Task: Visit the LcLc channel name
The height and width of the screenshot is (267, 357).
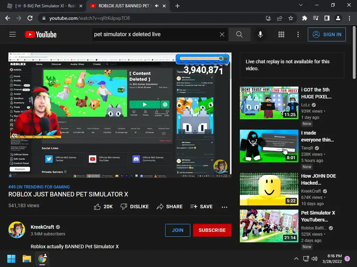Action: pos(305,105)
